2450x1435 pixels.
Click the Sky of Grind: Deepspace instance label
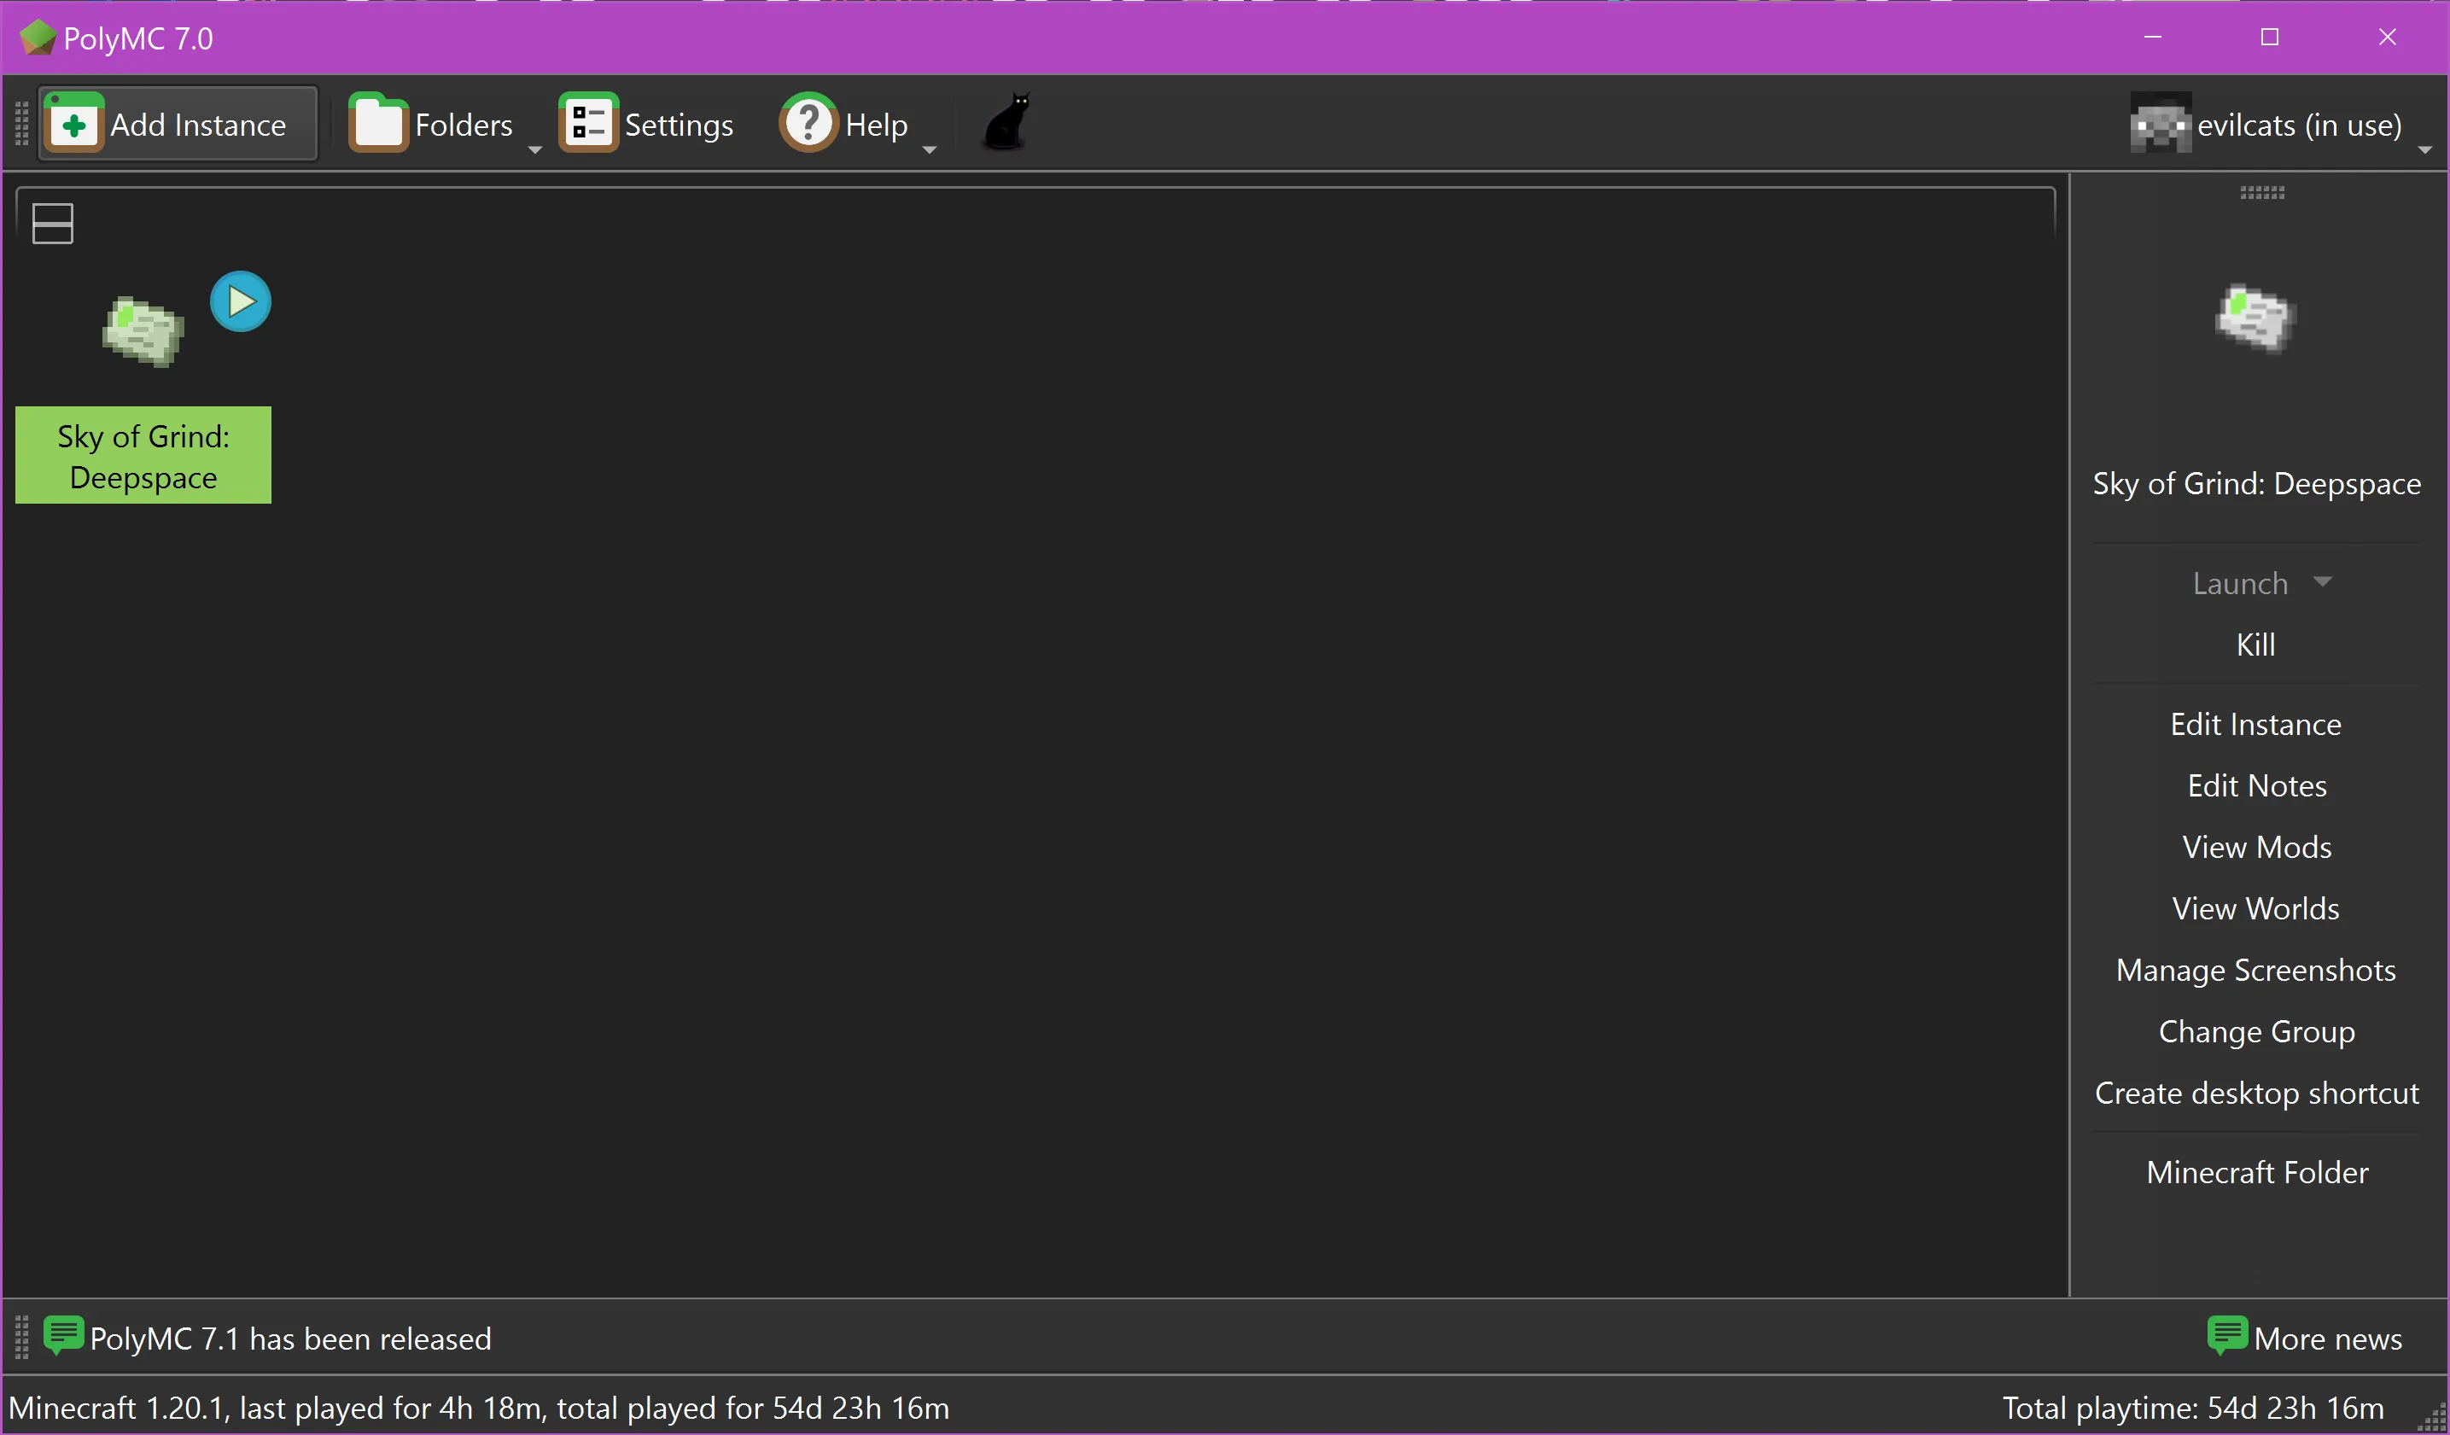click(x=144, y=456)
